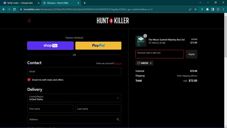Click the Express checkout label

click(x=74, y=38)
